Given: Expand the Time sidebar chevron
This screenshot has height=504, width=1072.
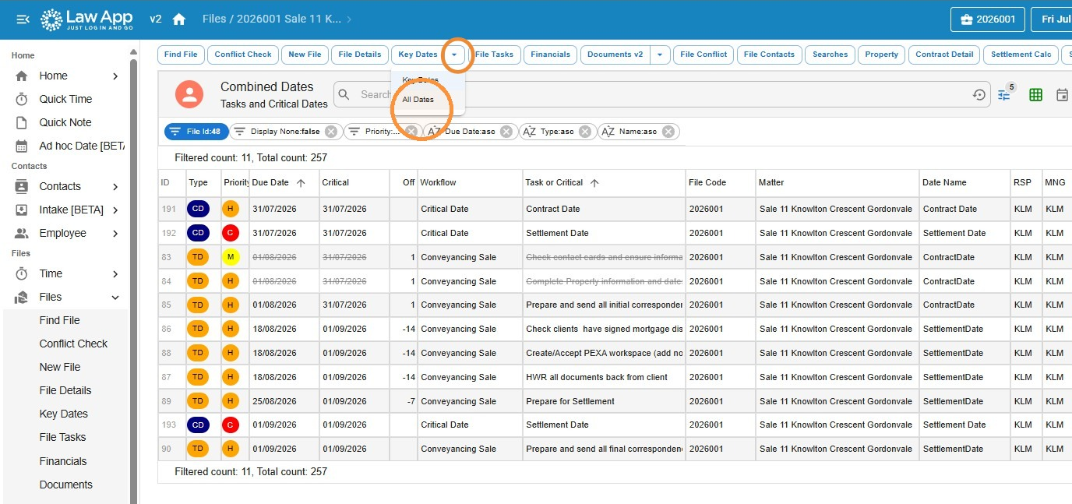Looking at the screenshot, I should 115,273.
